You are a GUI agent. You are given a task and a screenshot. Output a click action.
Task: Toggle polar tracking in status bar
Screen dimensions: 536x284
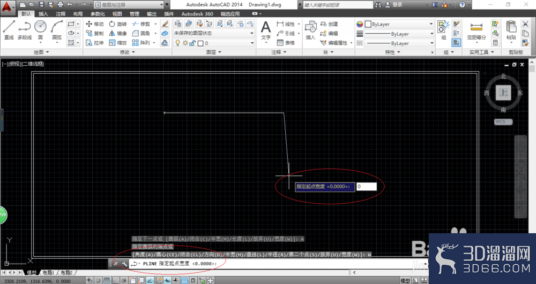point(124,281)
